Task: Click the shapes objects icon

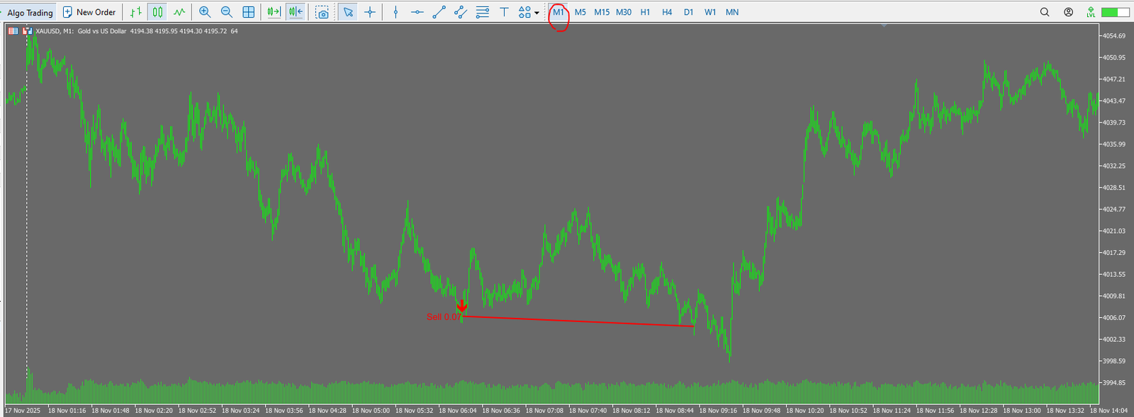Action: (524, 12)
